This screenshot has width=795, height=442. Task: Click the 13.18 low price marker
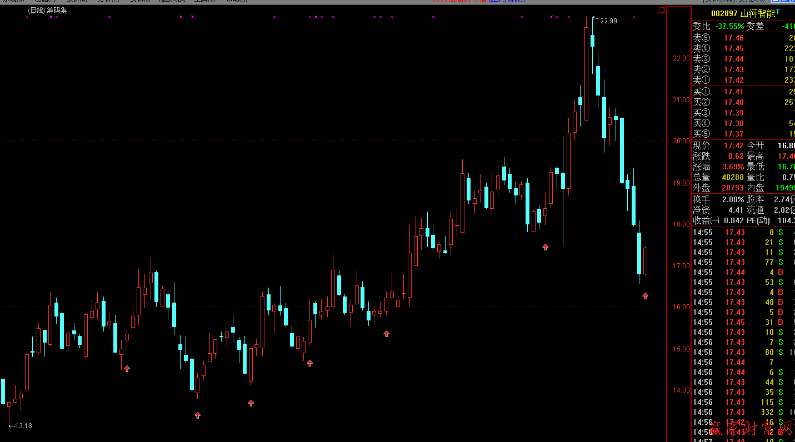click(22, 426)
